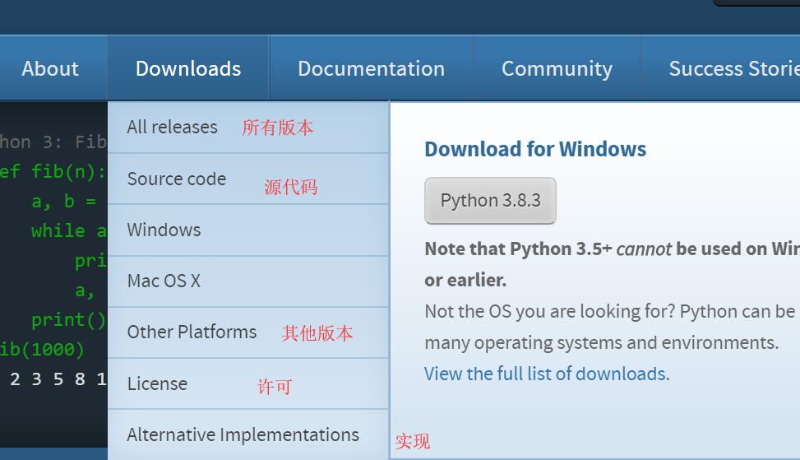Click the 'while a' code line
Screen dimensions: 800x460
pos(69,230)
